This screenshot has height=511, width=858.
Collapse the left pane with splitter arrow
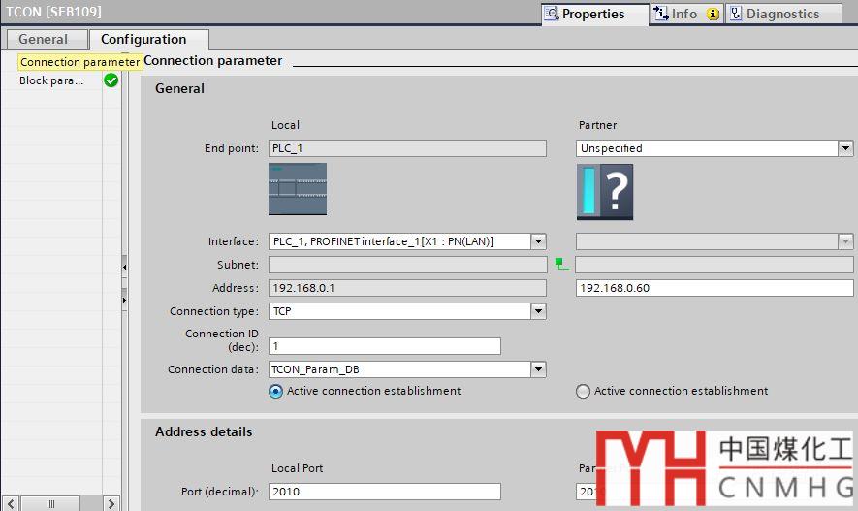(x=125, y=267)
